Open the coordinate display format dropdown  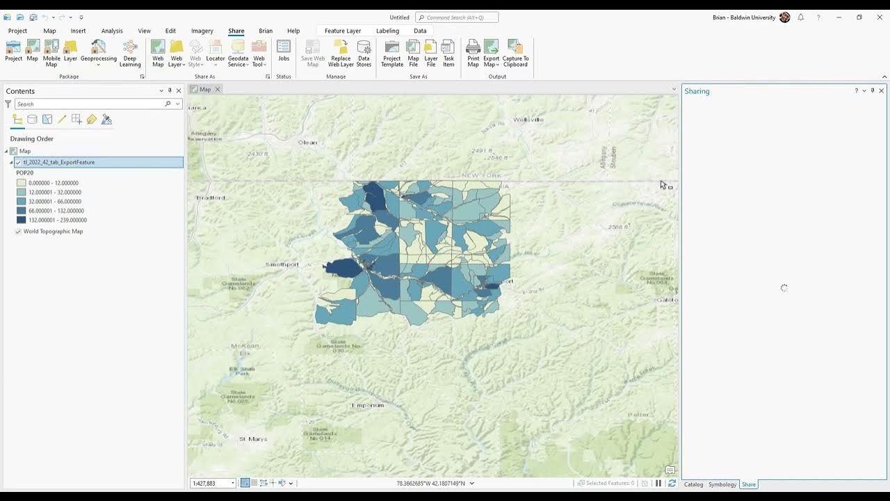pos(472,483)
